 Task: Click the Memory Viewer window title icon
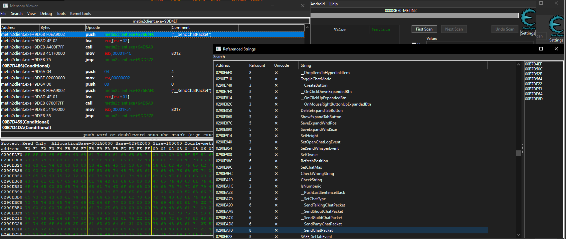coord(5,6)
